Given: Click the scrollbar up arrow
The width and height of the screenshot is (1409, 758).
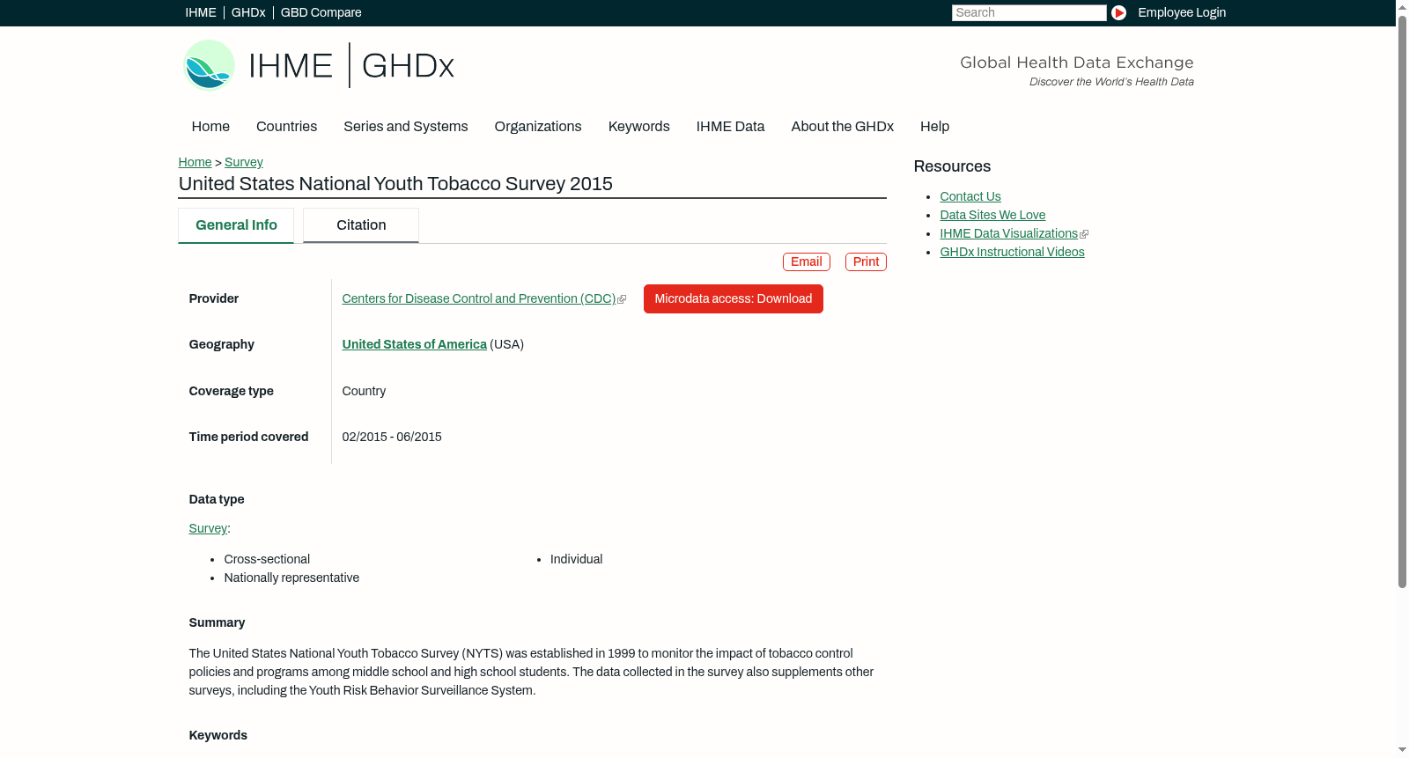Looking at the screenshot, I should point(1402,6).
